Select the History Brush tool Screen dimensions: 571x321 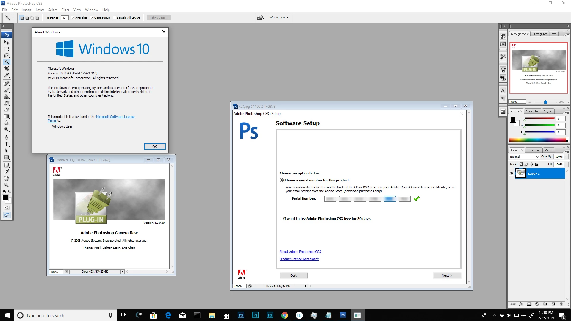tap(7, 103)
